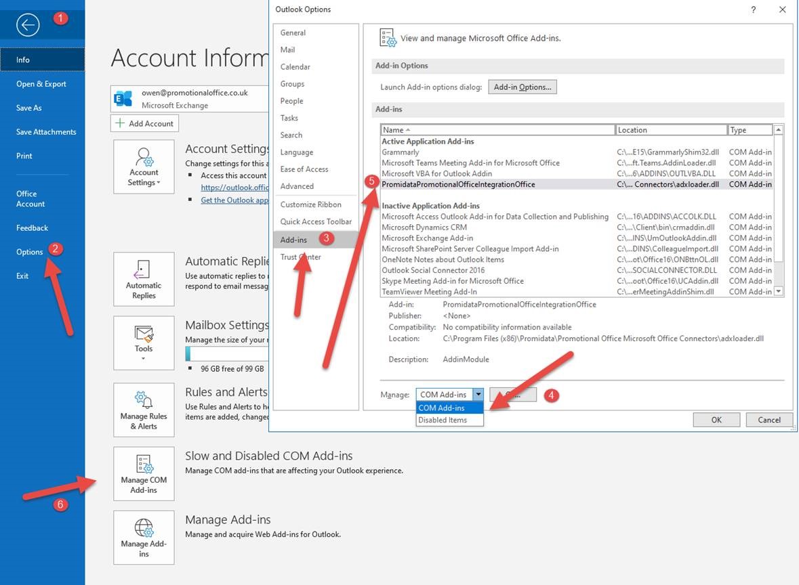799x585 pixels.
Task: Click the Add-in Options... button
Action: [523, 87]
